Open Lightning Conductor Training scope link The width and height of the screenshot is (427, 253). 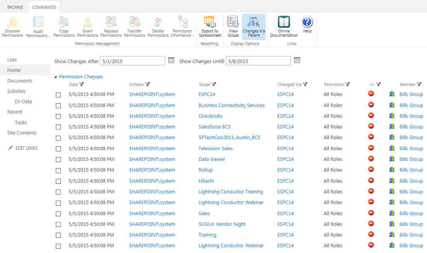tap(231, 192)
